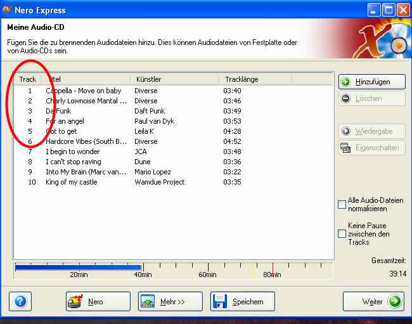This screenshot has height=324, width=412.
Task: Open help with the question mark button
Action: click(20, 301)
